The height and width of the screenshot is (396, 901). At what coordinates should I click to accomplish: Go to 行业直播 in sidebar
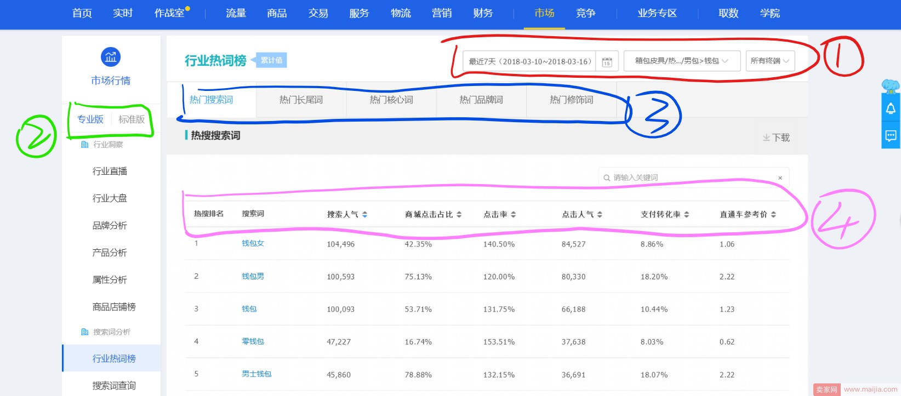coord(110,171)
